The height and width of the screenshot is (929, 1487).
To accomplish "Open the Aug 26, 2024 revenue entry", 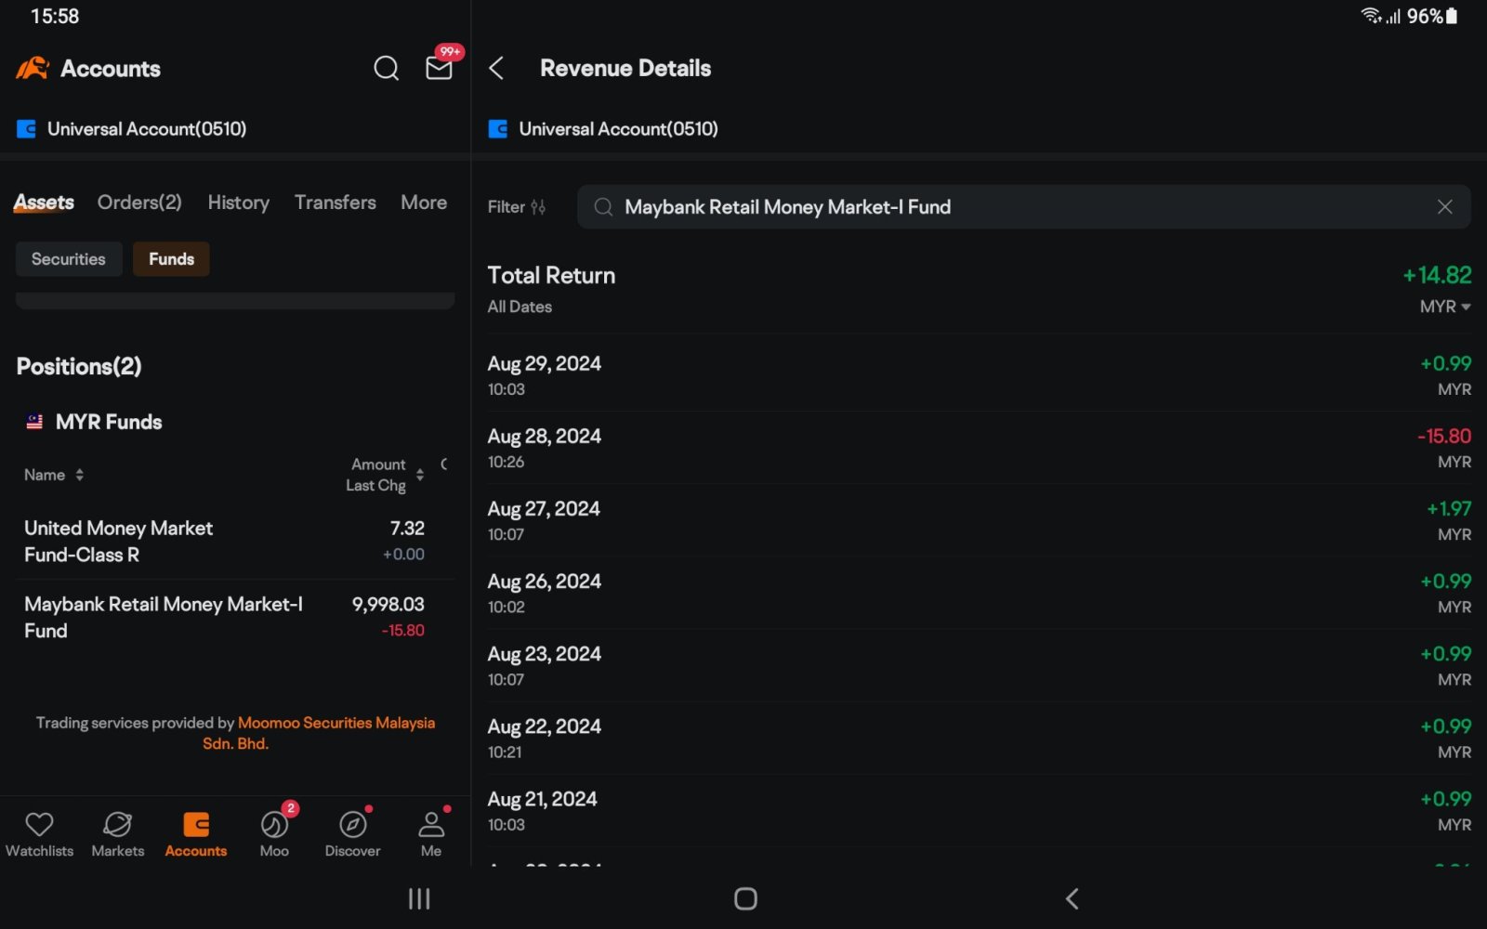I will point(980,593).
